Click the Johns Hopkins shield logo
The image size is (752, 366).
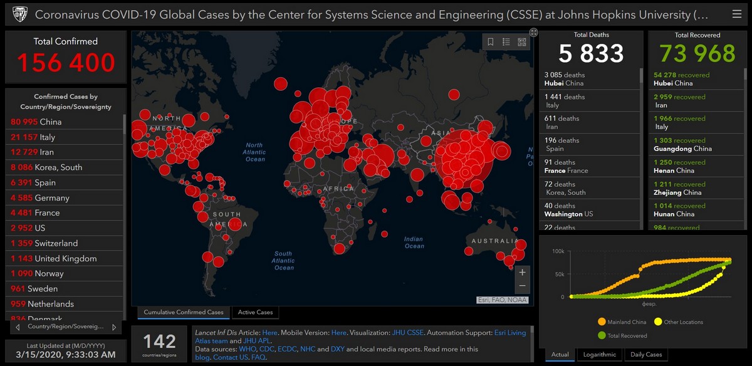click(x=19, y=14)
